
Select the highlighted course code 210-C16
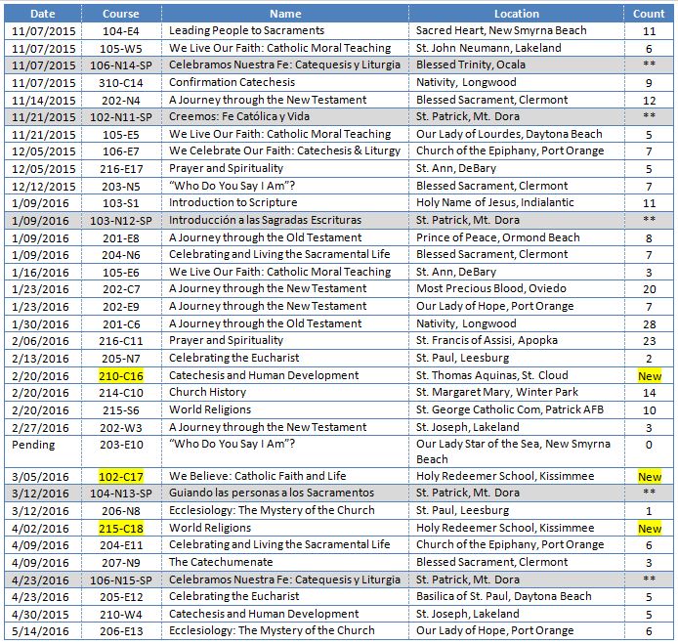(x=120, y=375)
